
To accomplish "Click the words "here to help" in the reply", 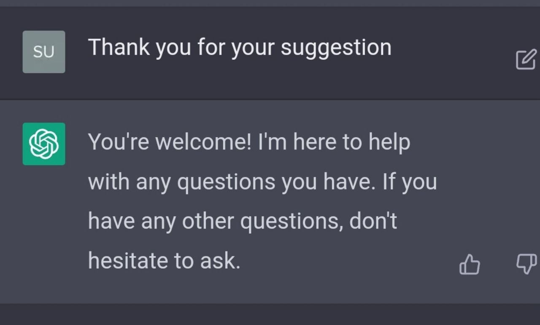I will [x=351, y=142].
